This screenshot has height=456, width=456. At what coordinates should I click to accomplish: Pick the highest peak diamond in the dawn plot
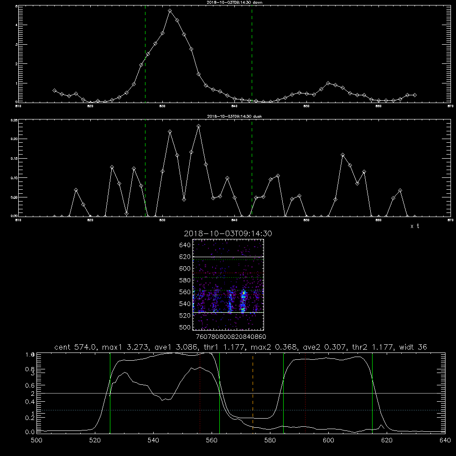pos(170,11)
